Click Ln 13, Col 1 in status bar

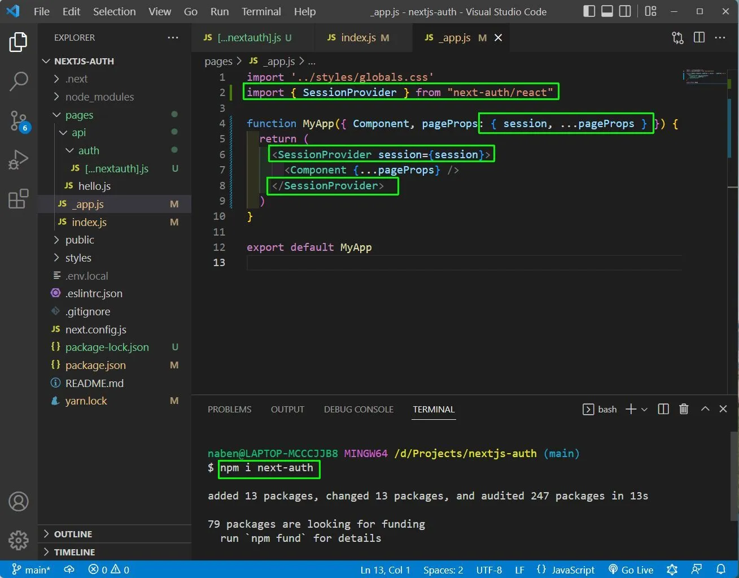385,570
